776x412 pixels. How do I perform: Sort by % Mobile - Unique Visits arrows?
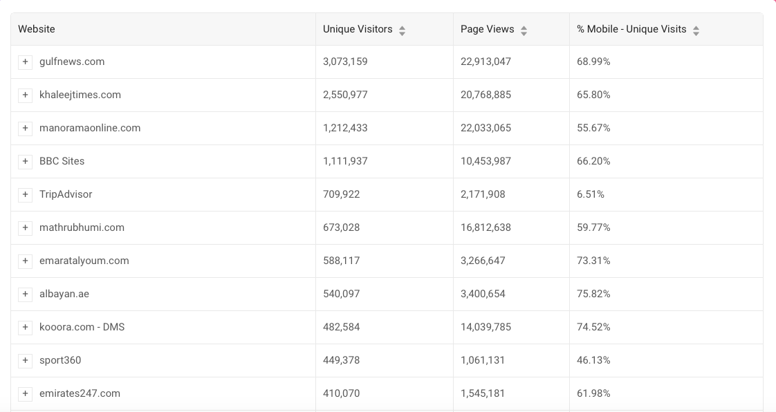click(696, 30)
